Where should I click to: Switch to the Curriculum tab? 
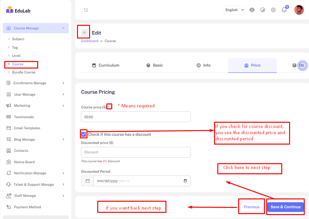point(106,65)
